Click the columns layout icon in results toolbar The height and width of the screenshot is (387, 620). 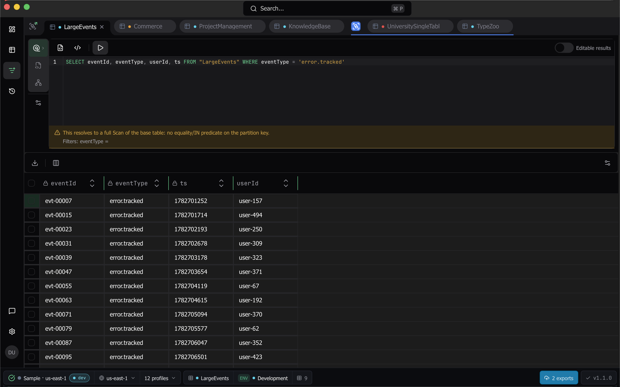click(56, 163)
